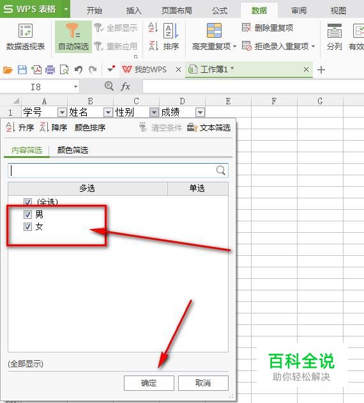Click the zoom magnifier beside formula bar
The width and height of the screenshot is (364, 403).
[109, 86]
